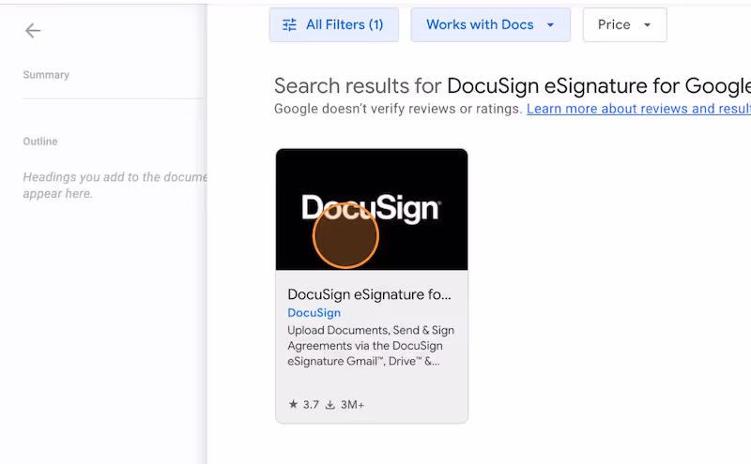This screenshot has width=751, height=464.
Task: Click the Search results heading text
Action: click(x=513, y=86)
